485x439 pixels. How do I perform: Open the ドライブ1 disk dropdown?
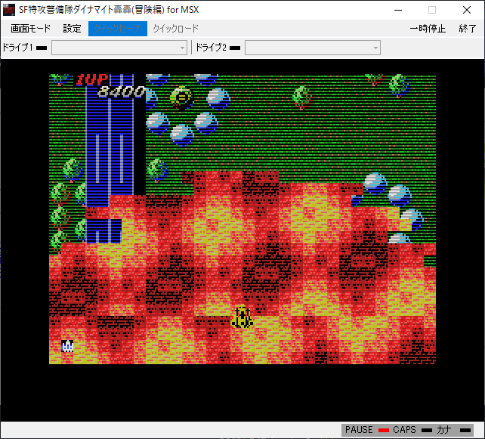119,48
